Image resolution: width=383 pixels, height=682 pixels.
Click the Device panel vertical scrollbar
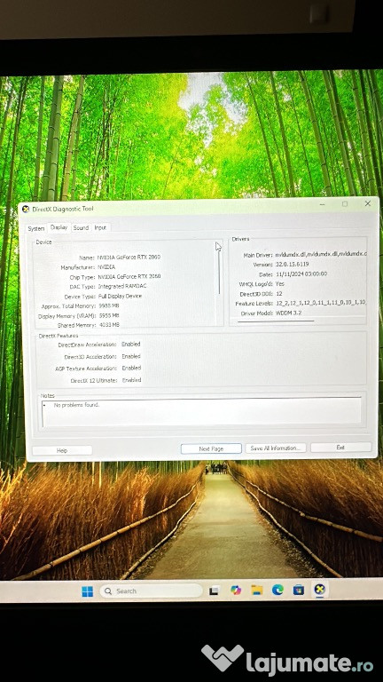click(x=219, y=282)
